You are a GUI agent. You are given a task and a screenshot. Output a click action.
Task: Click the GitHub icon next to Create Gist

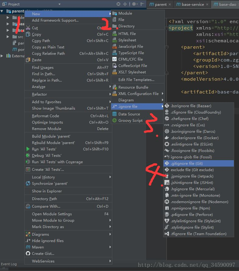[28, 254]
